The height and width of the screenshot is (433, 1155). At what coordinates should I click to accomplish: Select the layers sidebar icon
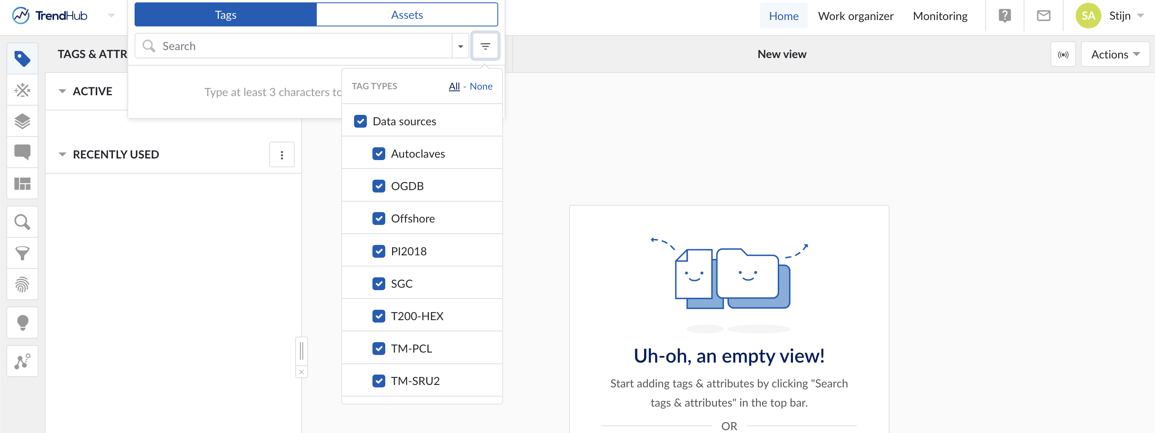(22, 121)
